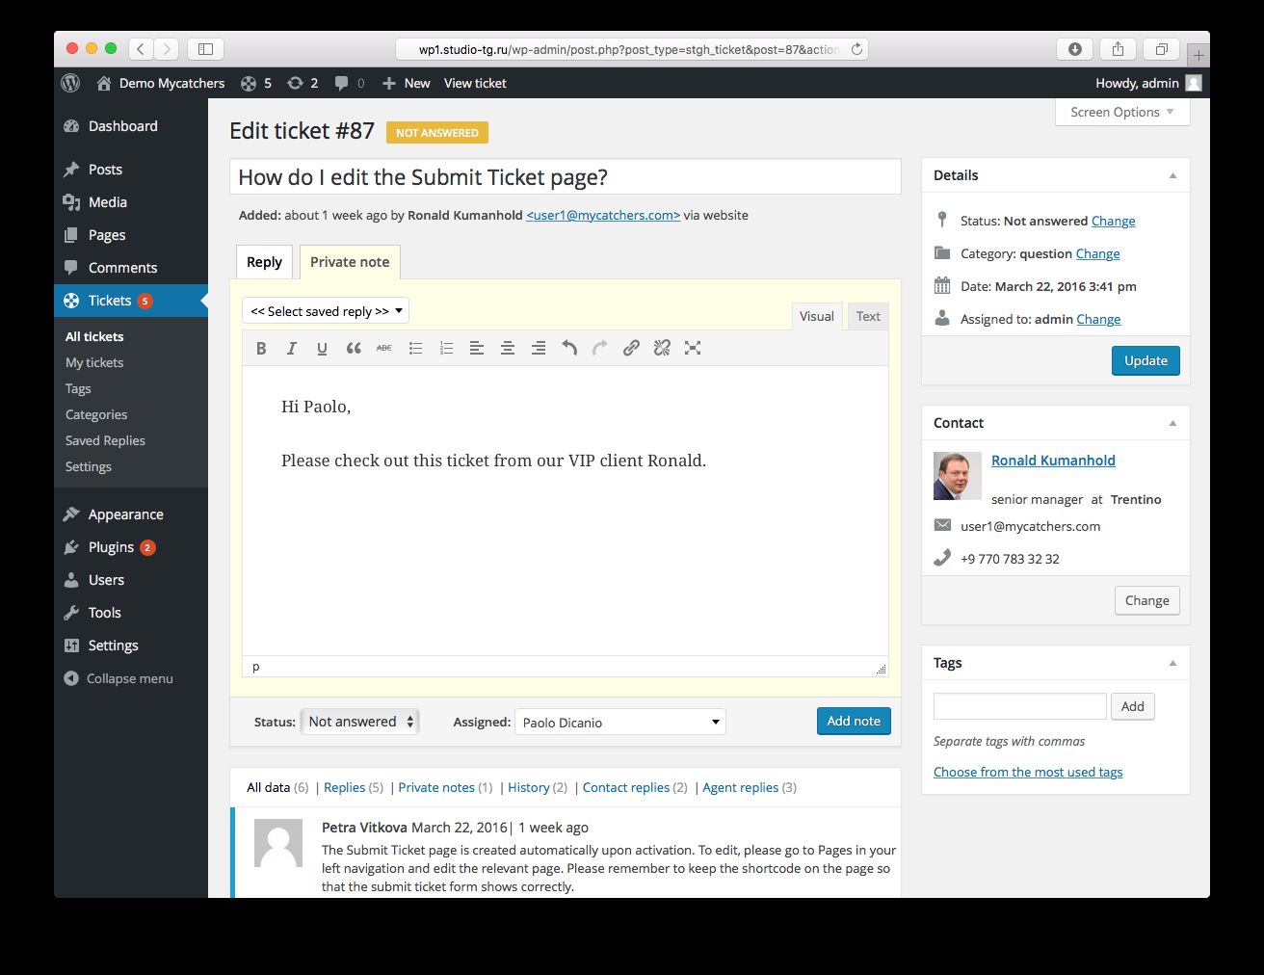Center align the text
Viewport: 1264px width, 975px height.
click(x=508, y=348)
